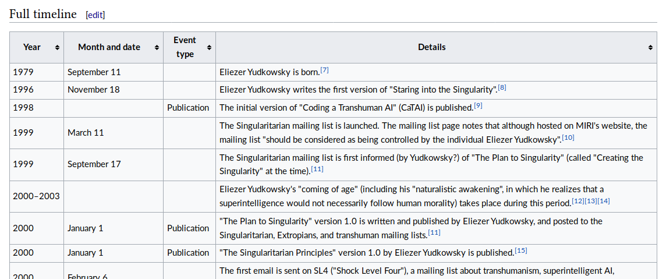Image resolution: width=666 pixels, height=279 pixels.
Task: Click the Month and date header text
Action: pos(109,47)
